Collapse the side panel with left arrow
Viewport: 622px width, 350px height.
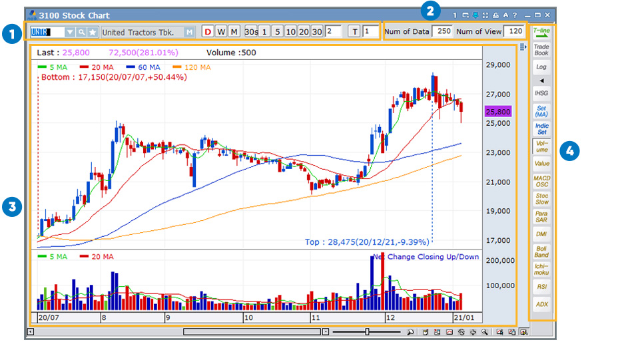click(541, 81)
